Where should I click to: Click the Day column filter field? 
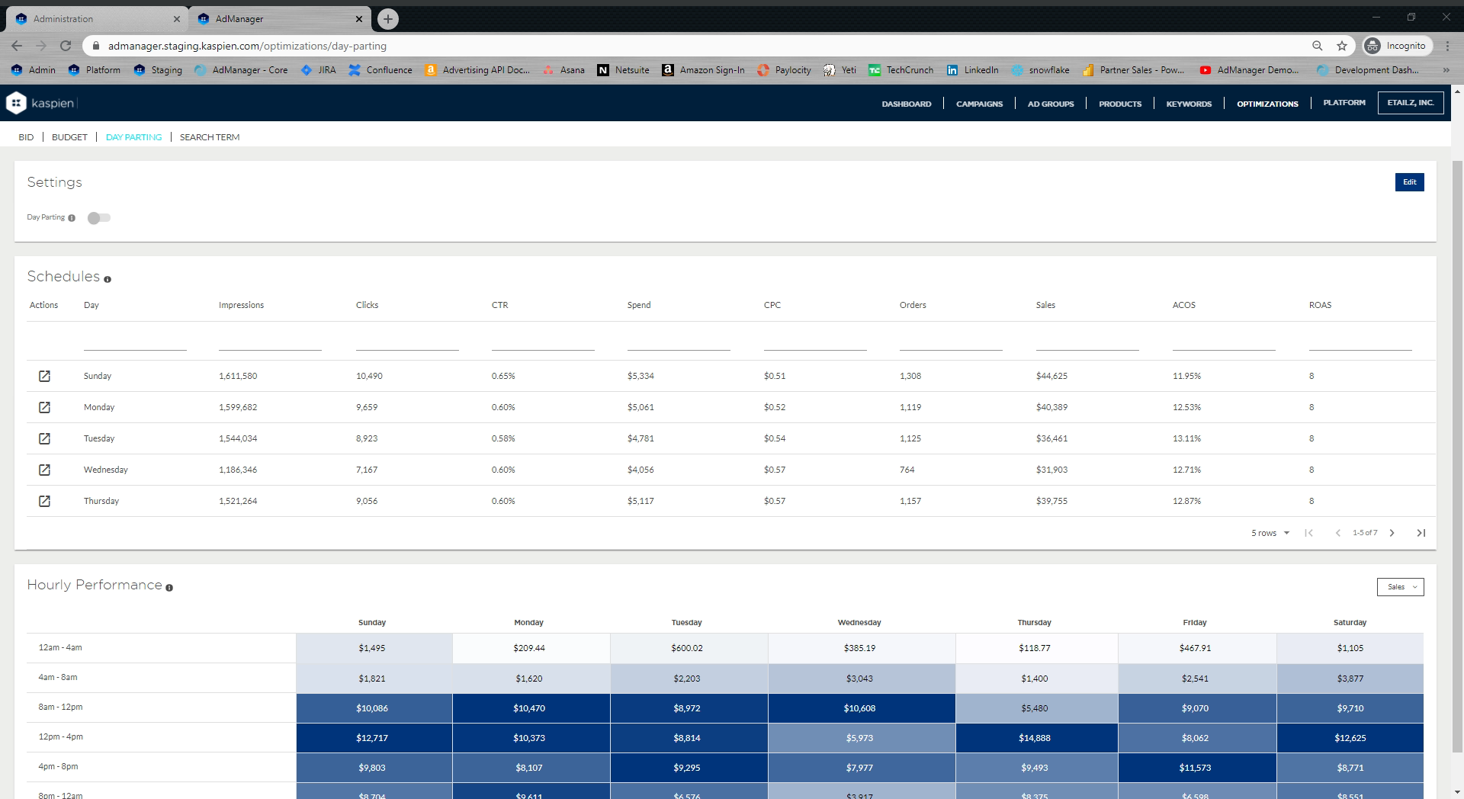click(135, 342)
